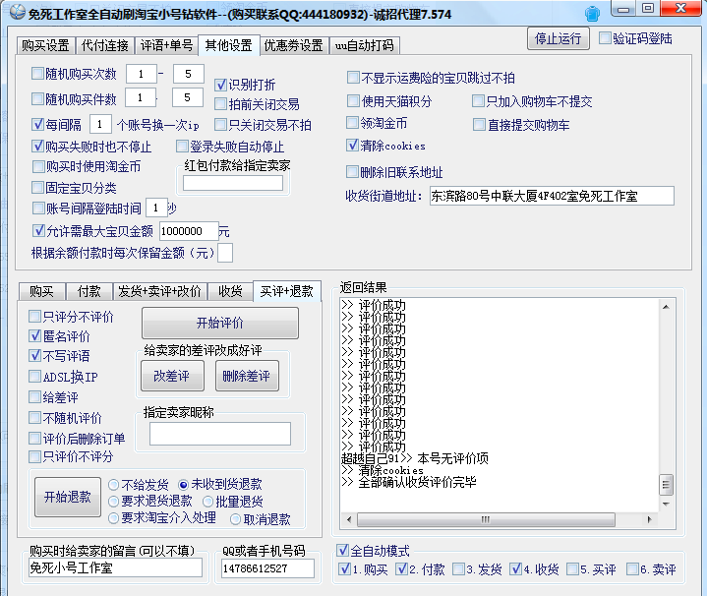Enable 使用天猫积分 checkbox
This screenshot has height=596, width=707.
tap(353, 100)
